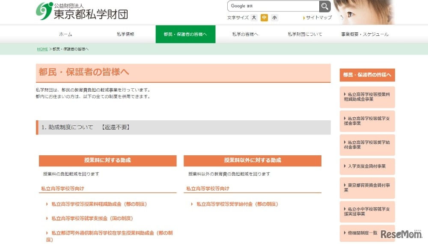Click the left 私立高等学校等向け subheading

coord(62,189)
